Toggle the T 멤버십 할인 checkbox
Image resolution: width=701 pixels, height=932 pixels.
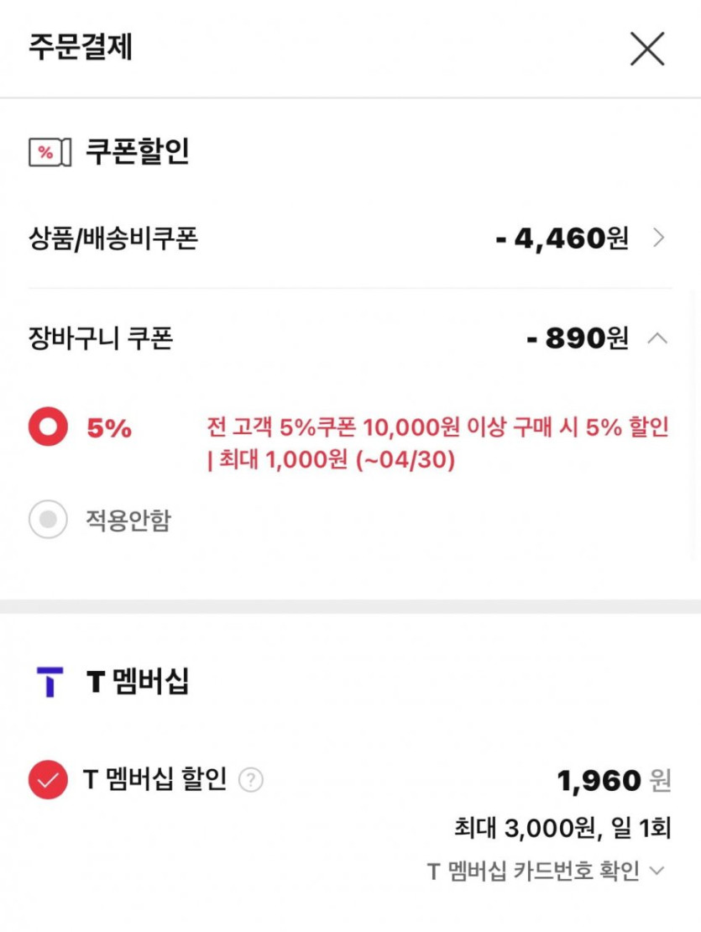coord(48,781)
